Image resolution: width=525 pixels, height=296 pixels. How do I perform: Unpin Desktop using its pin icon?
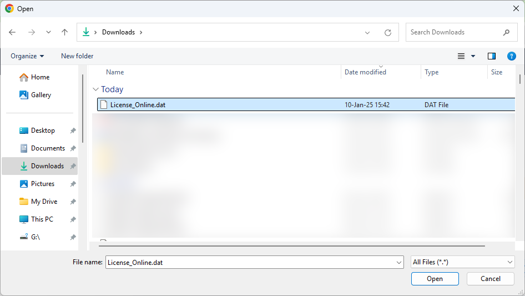(x=73, y=131)
